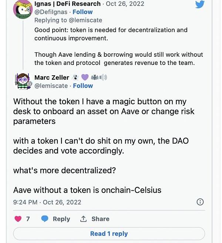Click the Replying to @lemiscate mention
The height and width of the screenshot is (243, 222).
coord(86,20)
